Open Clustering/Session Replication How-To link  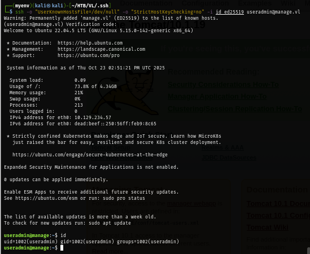[x=235, y=109]
